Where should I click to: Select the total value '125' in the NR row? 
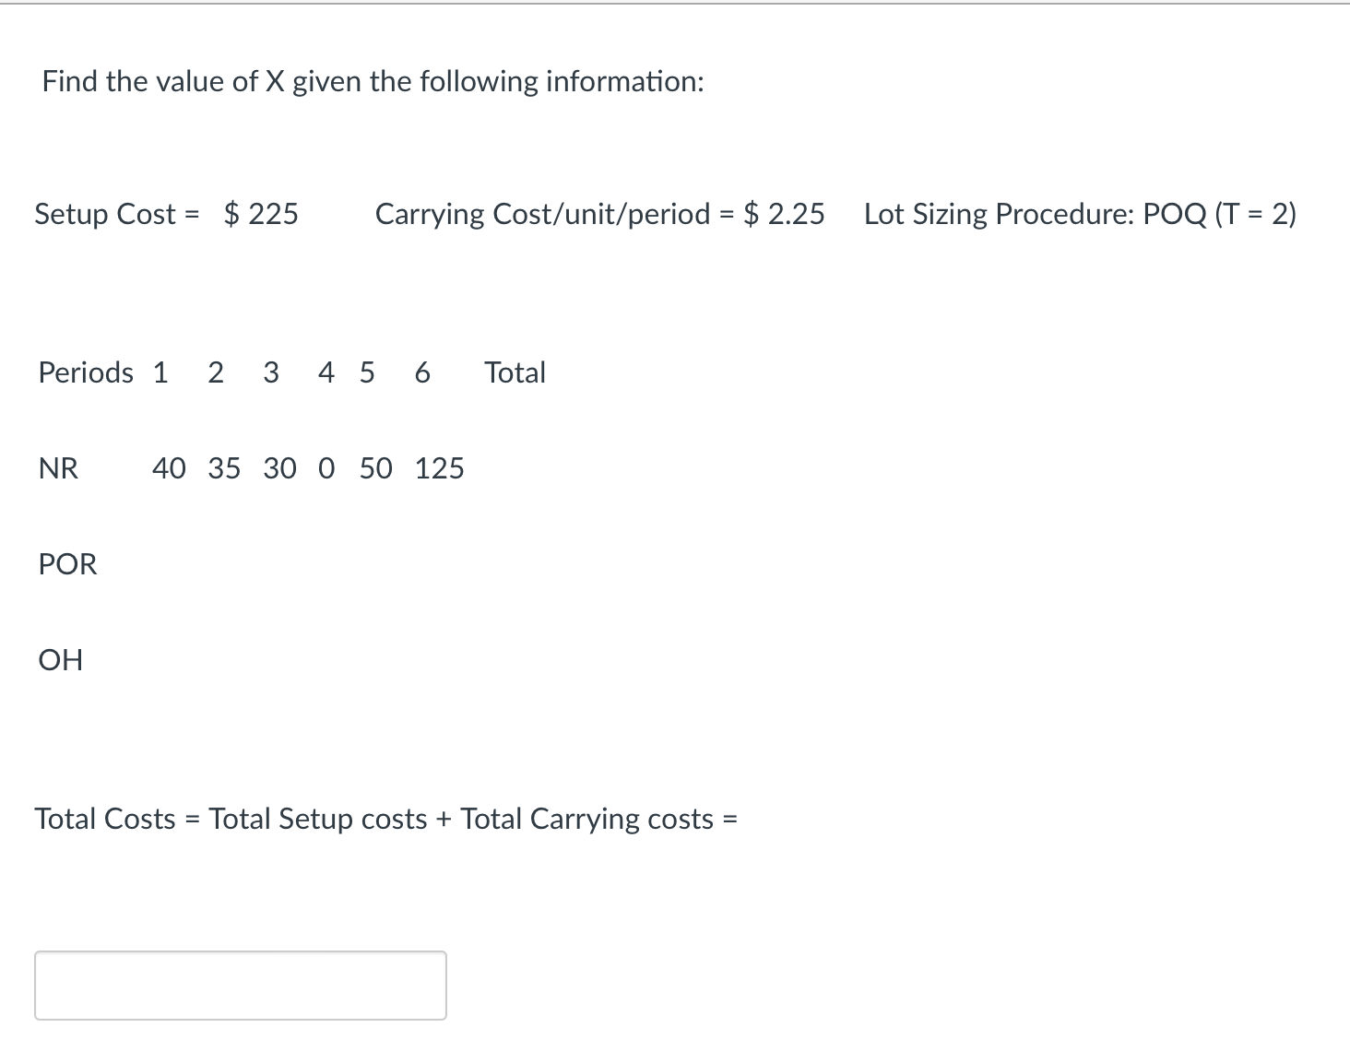coord(440,468)
